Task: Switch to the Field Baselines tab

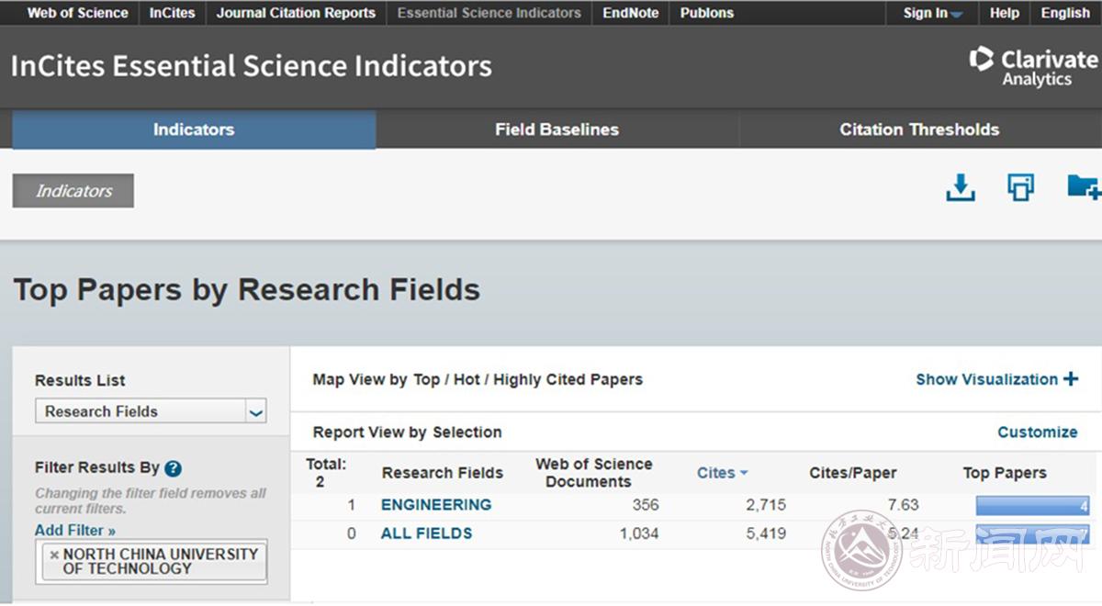Action: coord(557,129)
